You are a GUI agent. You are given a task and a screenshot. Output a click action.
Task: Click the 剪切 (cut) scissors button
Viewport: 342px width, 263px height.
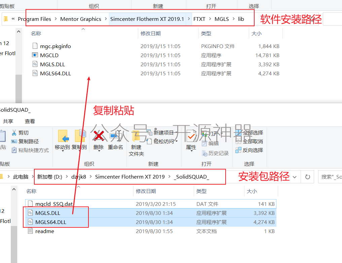tap(20, 133)
